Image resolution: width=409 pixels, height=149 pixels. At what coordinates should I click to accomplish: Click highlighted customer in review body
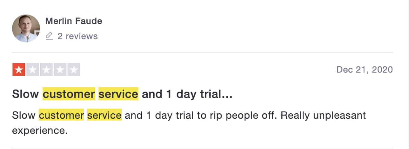click(x=61, y=115)
